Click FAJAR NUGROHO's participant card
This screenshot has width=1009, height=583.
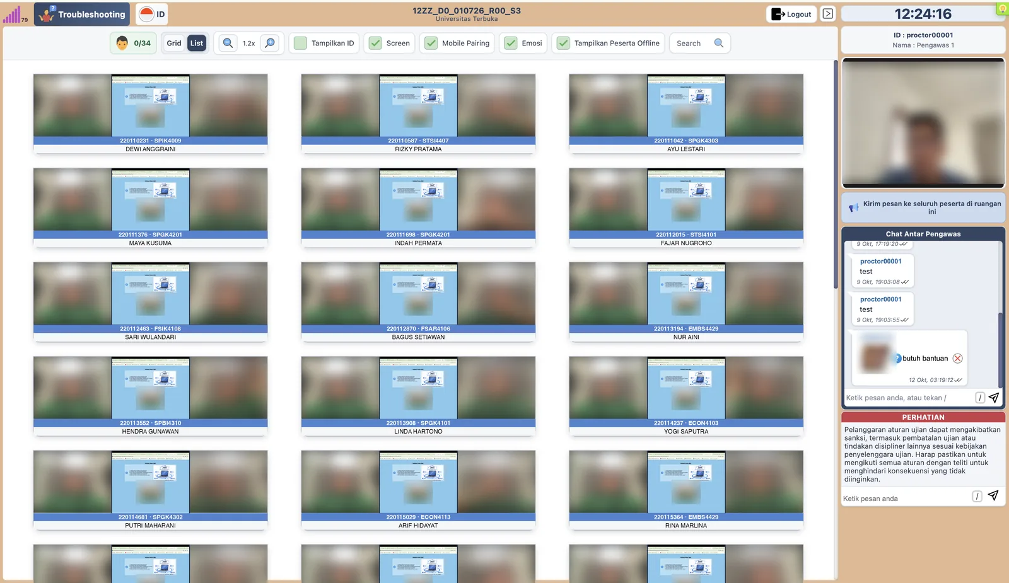(x=686, y=207)
